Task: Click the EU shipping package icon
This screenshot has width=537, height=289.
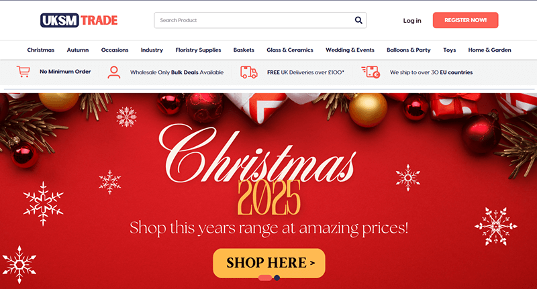Action: (371, 72)
